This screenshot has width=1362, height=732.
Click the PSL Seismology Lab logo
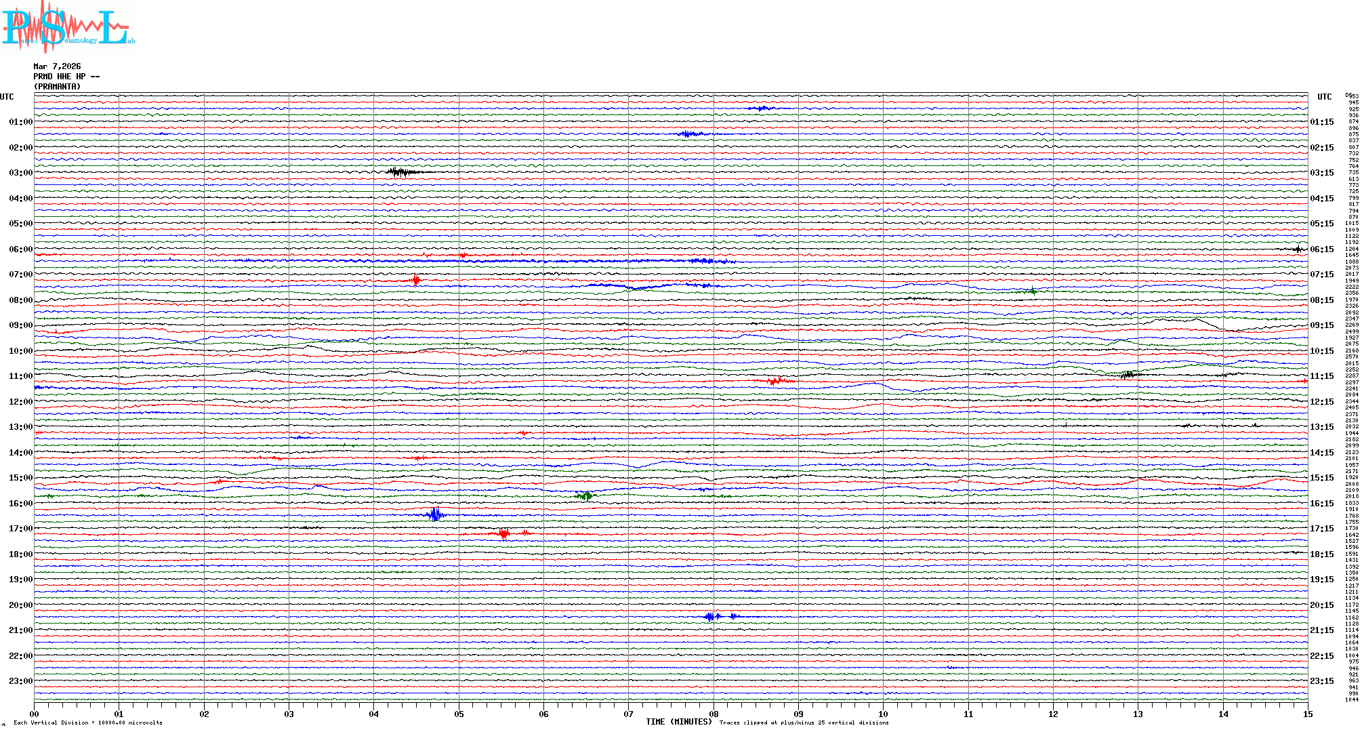(68, 28)
